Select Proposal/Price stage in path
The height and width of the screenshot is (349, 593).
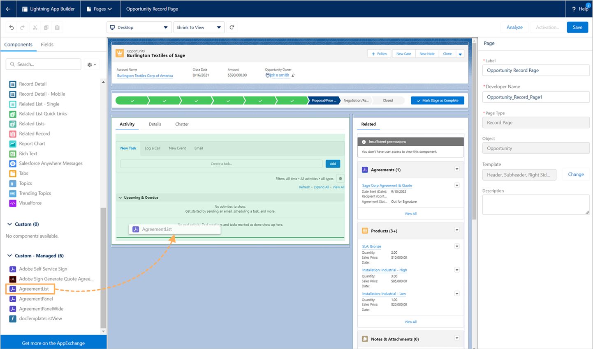click(324, 100)
